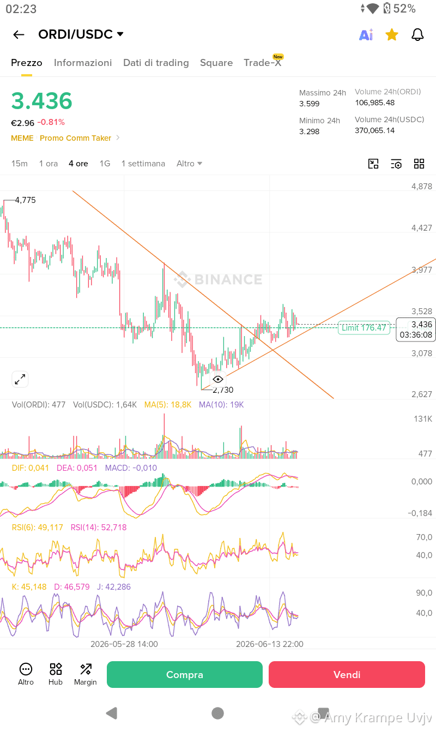Open the ORDI/USDC pair selector dropdown
Image resolution: width=436 pixels, height=731 pixels.
pos(81,34)
